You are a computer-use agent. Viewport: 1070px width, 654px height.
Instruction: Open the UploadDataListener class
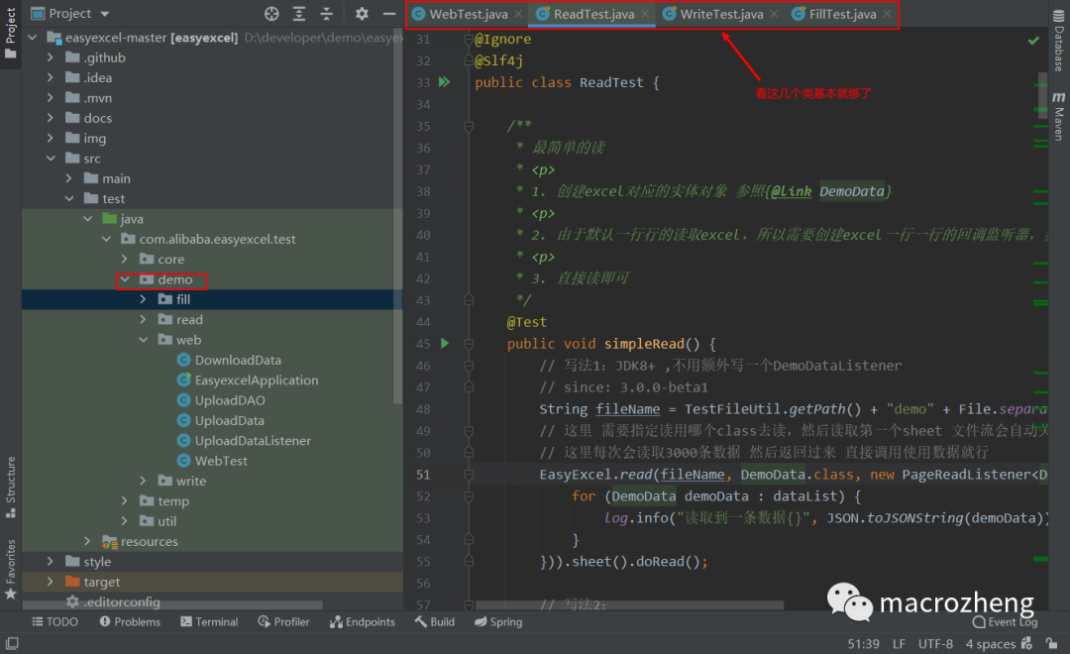[253, 440]
